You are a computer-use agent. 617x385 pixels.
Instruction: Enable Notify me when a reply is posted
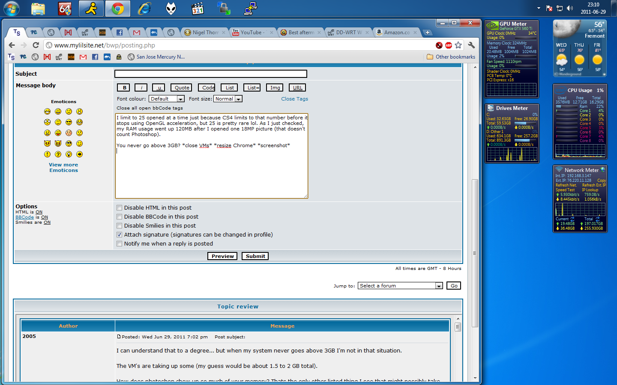(120, 244)
